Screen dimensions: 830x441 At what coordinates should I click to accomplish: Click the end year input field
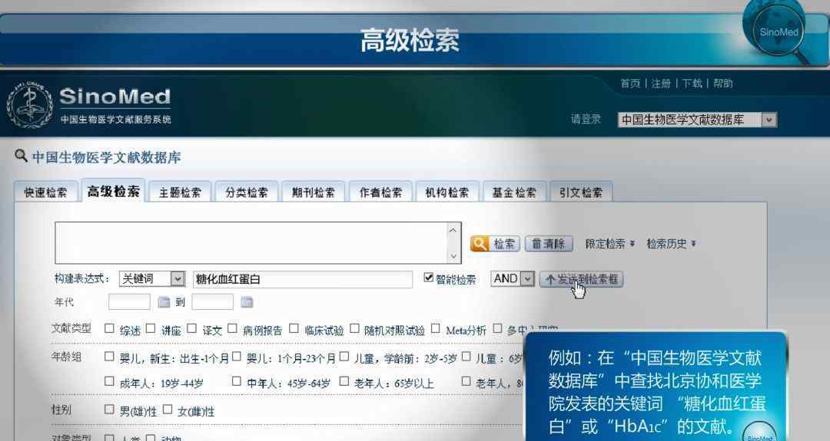[212, 301]
